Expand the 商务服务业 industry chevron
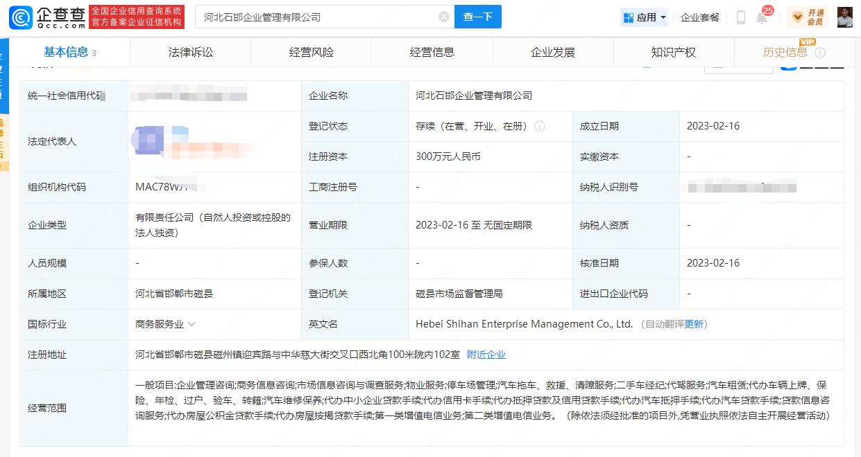The image size is (861, 457). coord(191,324)
